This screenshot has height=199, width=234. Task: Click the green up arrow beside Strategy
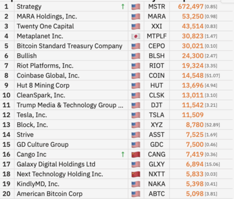tap(123, 7)
